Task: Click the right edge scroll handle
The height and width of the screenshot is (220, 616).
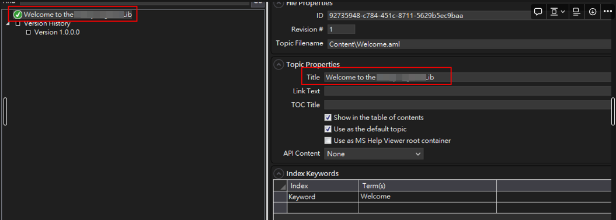Action: click(614, 111)
